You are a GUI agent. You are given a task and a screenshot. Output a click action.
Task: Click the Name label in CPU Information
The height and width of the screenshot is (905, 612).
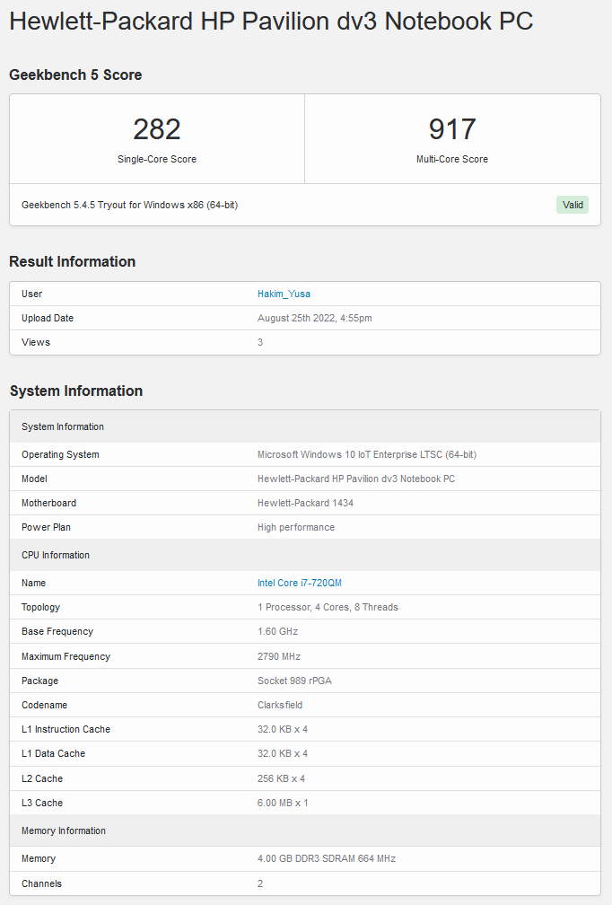[x=33, y=583]
